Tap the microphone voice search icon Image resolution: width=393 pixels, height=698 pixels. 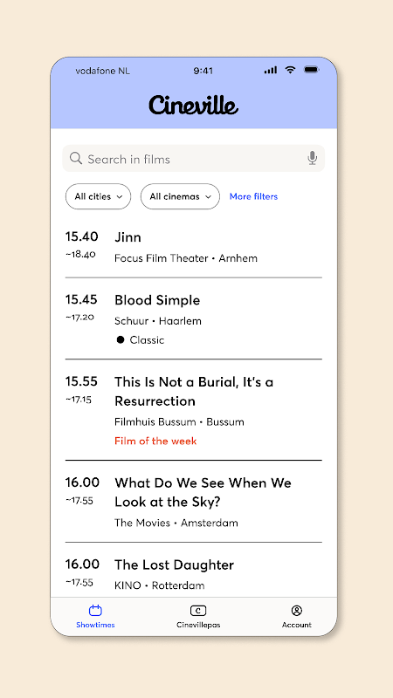[313, 158]
